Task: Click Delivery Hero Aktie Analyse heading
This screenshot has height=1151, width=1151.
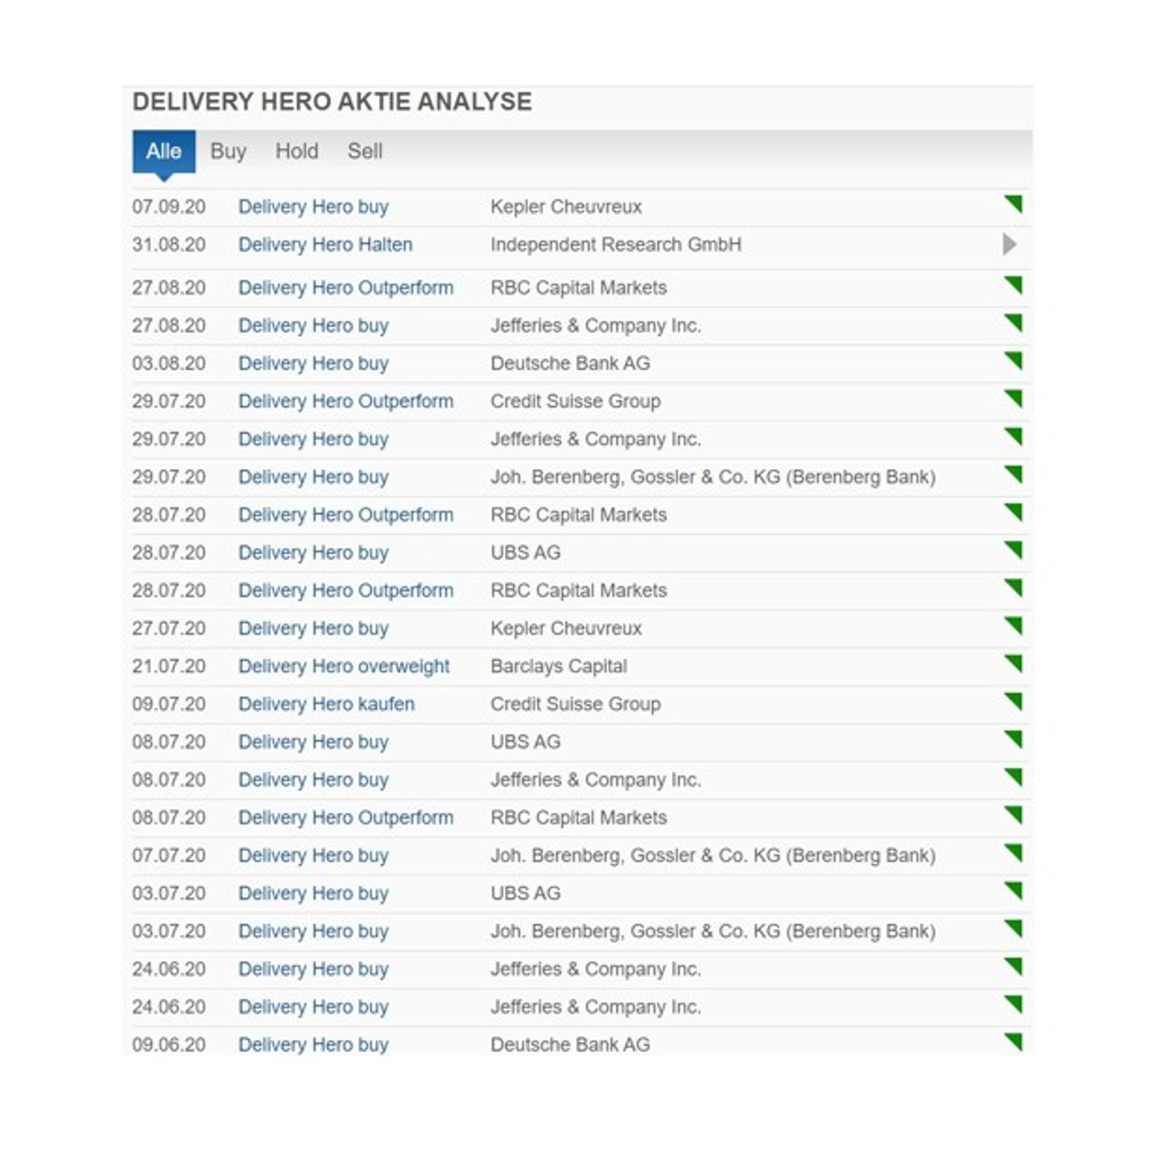Action: tap(332, 102)
